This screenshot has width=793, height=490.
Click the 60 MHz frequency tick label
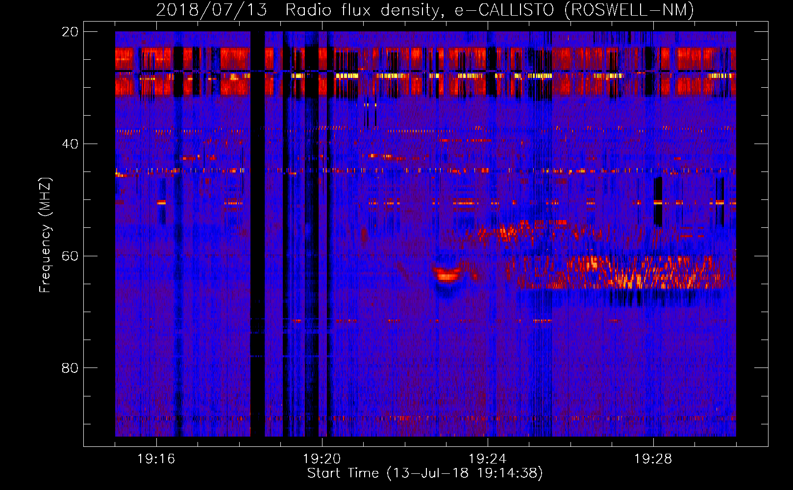[70, 256]
